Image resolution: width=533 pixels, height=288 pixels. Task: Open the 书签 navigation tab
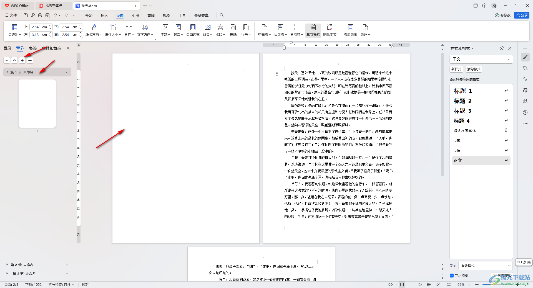click(x=33, y=48)
